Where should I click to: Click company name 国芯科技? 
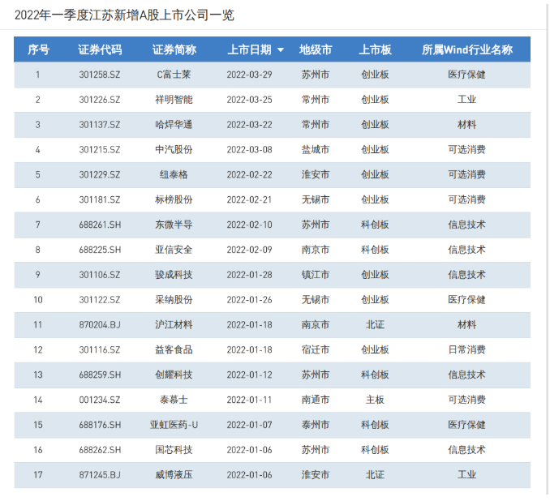point(174,450)
